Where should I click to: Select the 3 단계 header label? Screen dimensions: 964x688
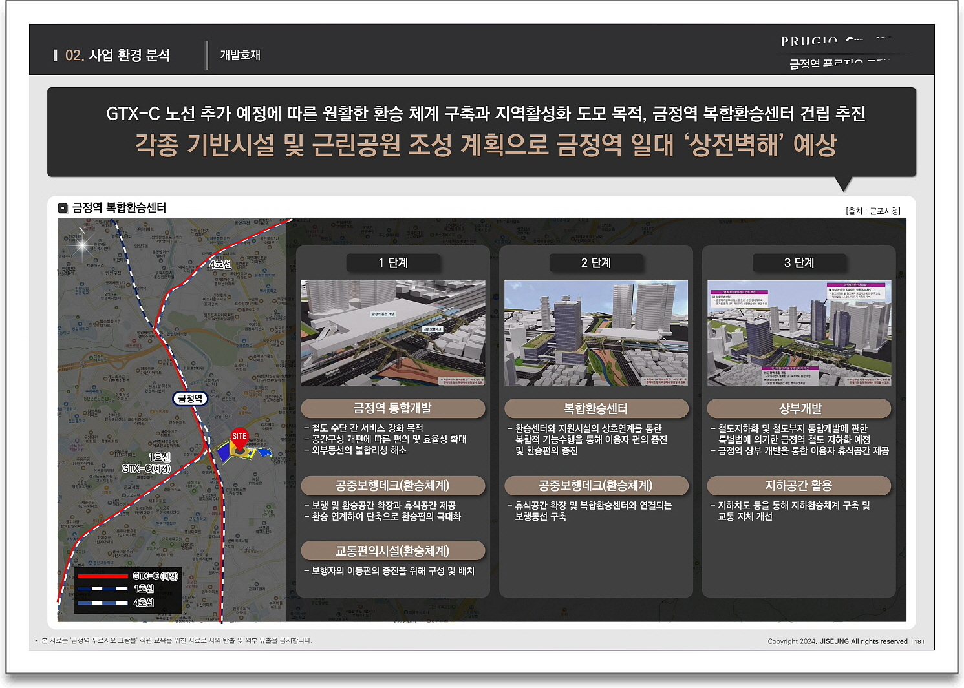pos(799,263)
